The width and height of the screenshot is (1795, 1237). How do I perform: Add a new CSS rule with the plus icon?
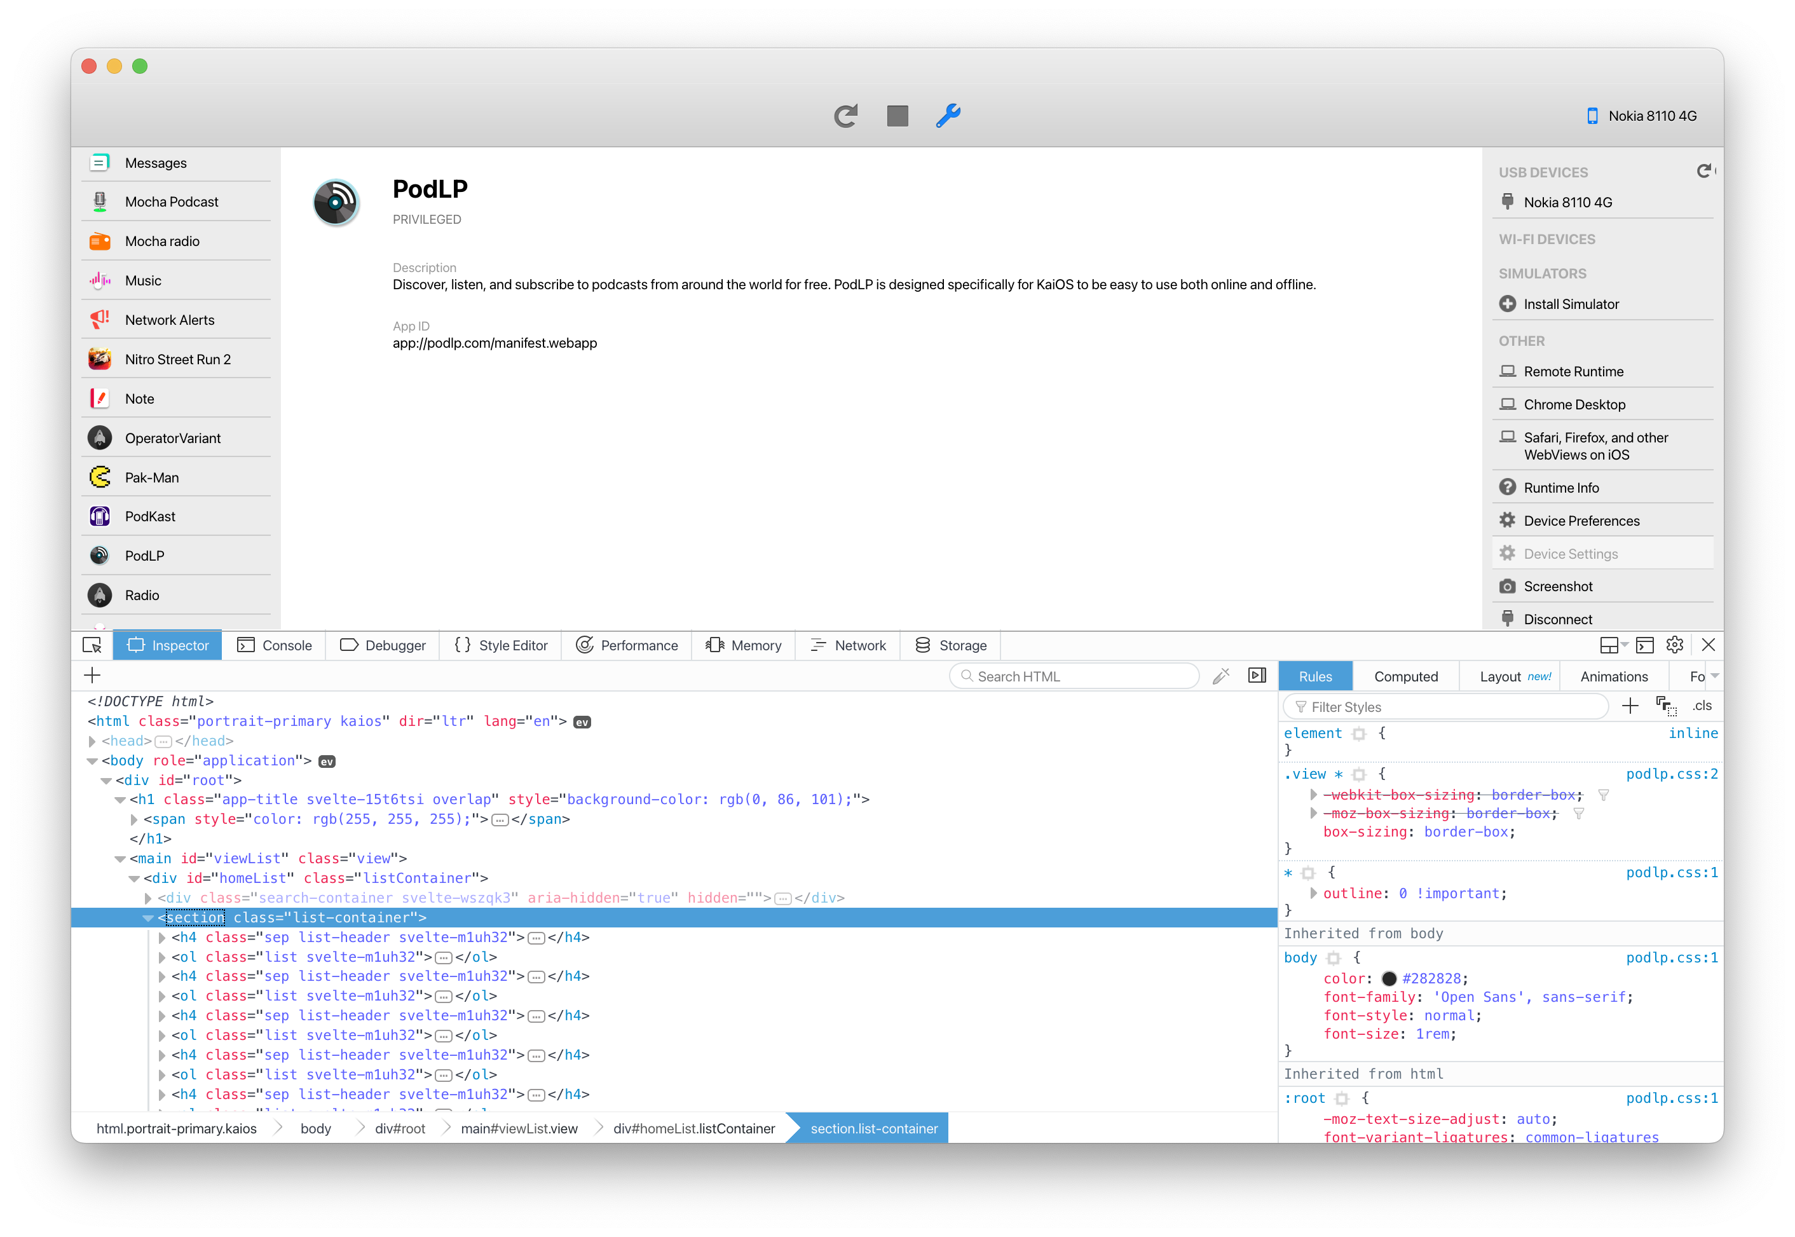[x=1630, y=706]
